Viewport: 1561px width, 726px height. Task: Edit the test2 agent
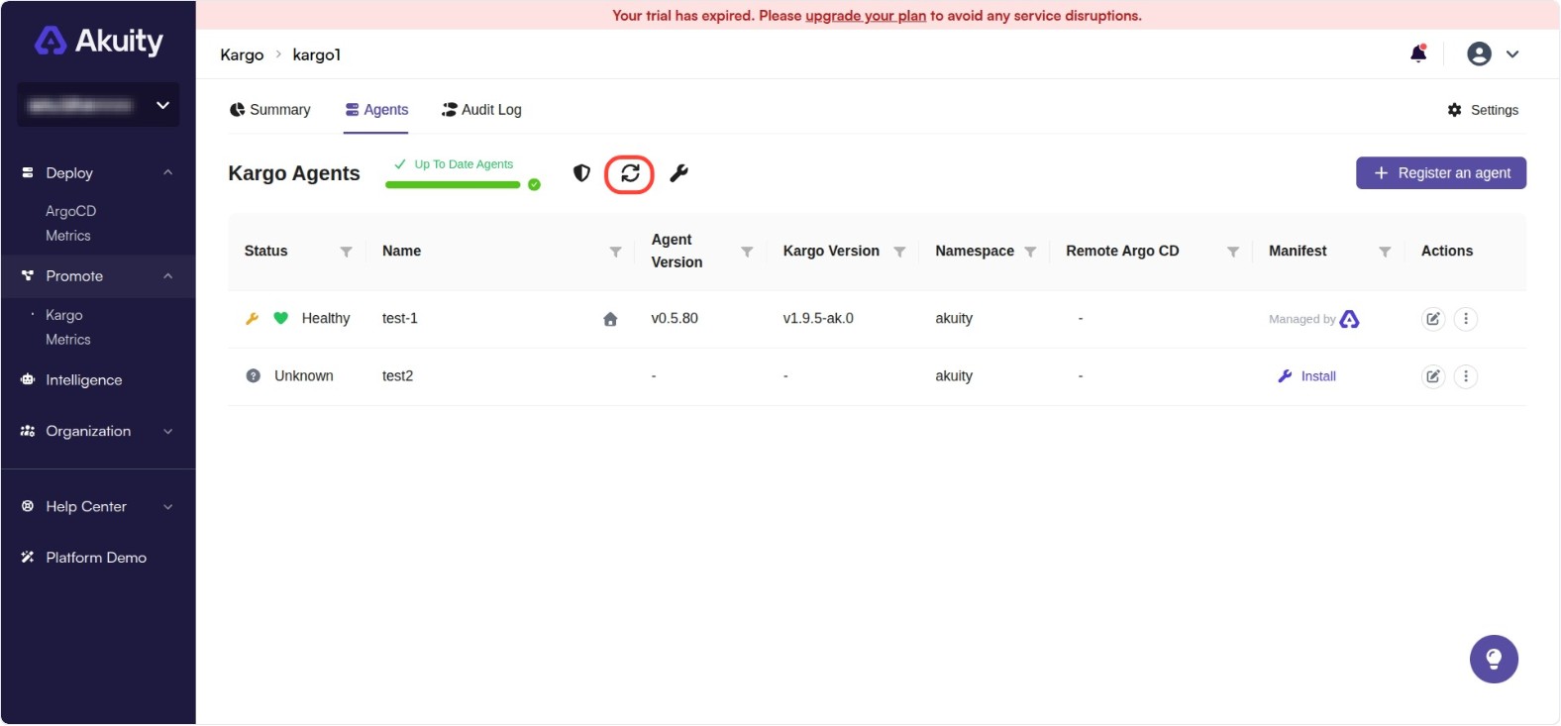pos(1433,376)
